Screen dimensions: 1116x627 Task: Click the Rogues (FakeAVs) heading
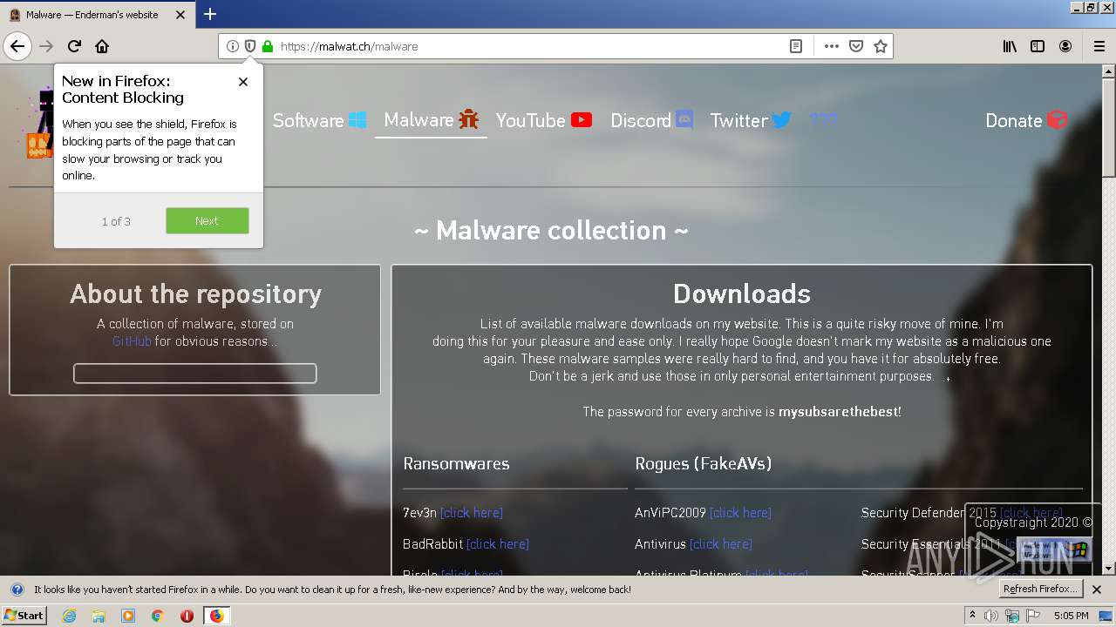pyautogui.click(x=704, y=463)
